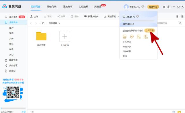
Task: Click the user avatar icon
Action: pyautogui.click(x=126, y=7)
